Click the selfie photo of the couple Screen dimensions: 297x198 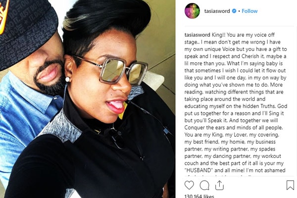pyautogui.click(x=88, y=99)
